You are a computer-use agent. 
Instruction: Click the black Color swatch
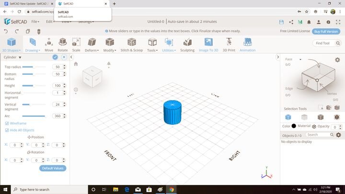[294, 126]
